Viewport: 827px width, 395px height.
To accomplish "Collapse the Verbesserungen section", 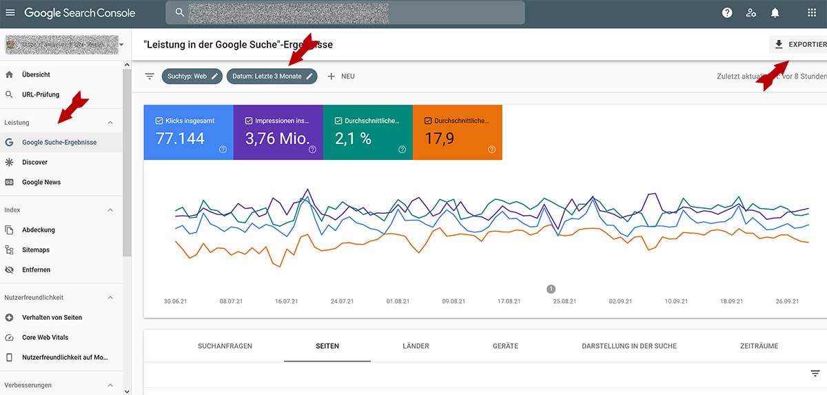I will 110,385.
